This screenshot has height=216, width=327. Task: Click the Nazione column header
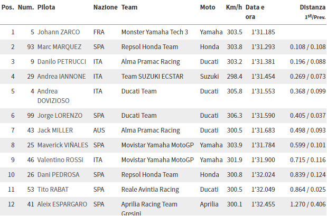(105, 7)
